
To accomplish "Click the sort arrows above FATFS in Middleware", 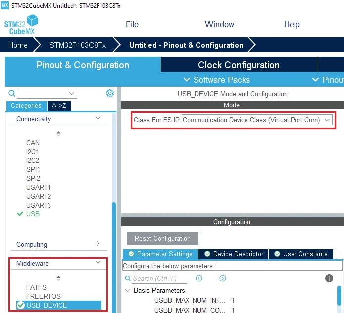I will pos(58,278).
